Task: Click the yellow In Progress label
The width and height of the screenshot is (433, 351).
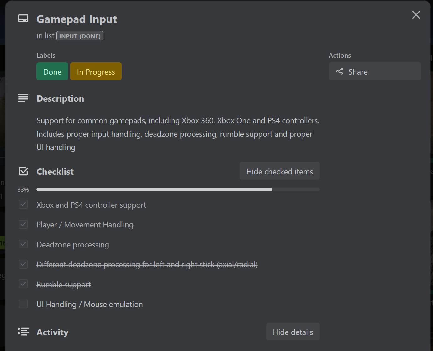Action: point(96,72)
